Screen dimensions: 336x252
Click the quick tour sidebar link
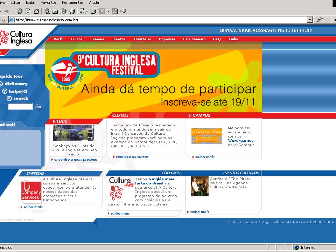11,76
